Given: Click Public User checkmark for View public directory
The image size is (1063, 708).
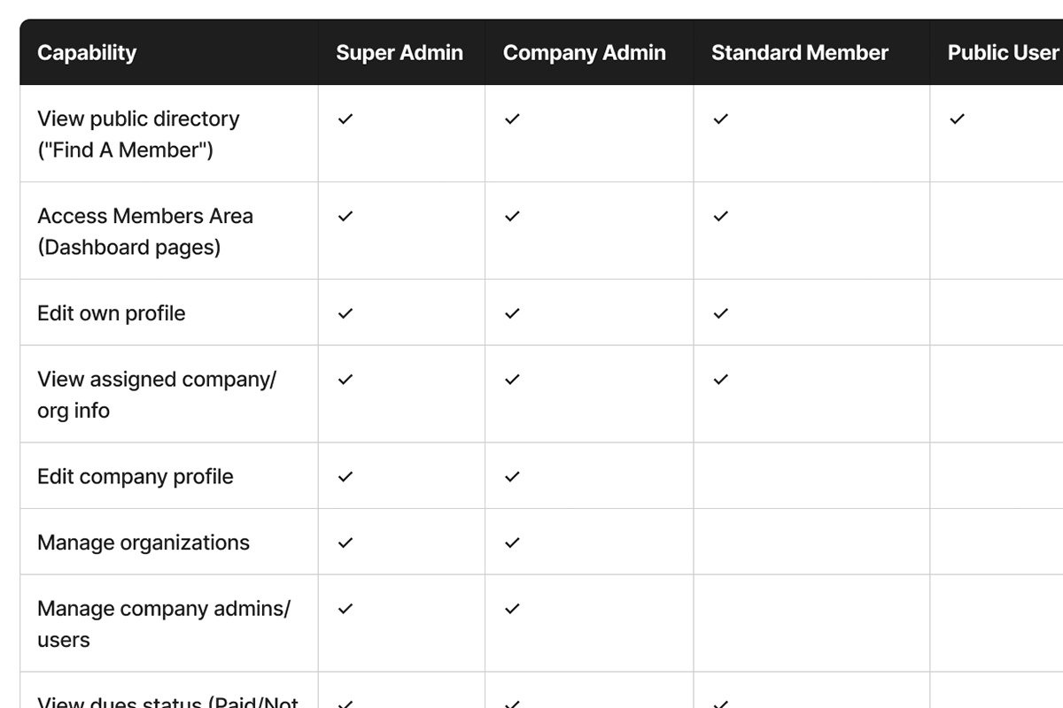Looking at the screenshot, I should (957, 119).
